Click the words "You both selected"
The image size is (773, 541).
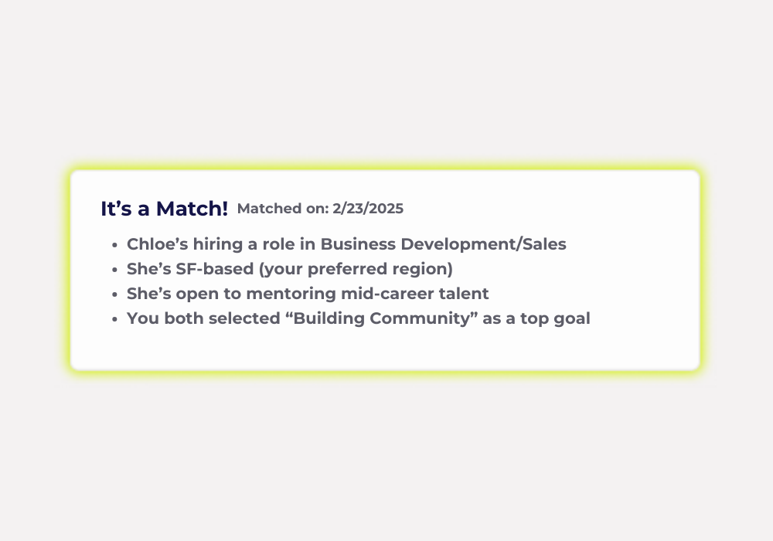coord(203,318)
